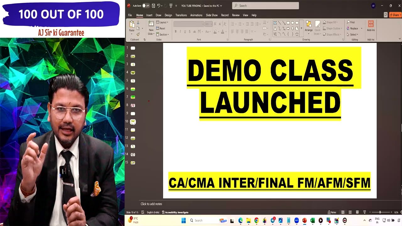
Task: Switch to the Animations tab
Action: click(x=196, y=15)
